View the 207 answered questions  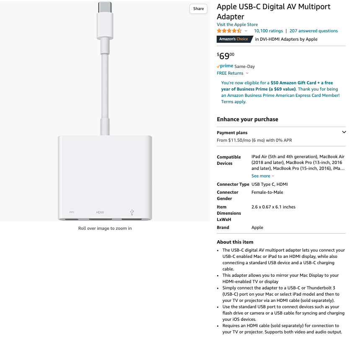313,31
